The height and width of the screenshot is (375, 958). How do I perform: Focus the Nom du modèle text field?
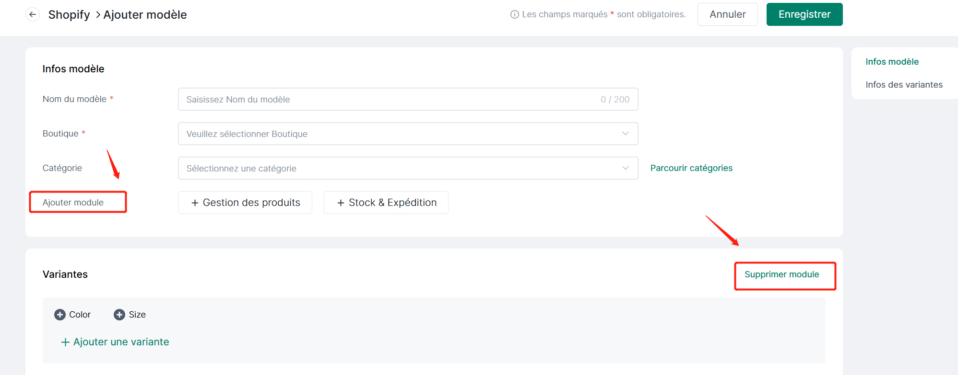[x=389, y=99]
